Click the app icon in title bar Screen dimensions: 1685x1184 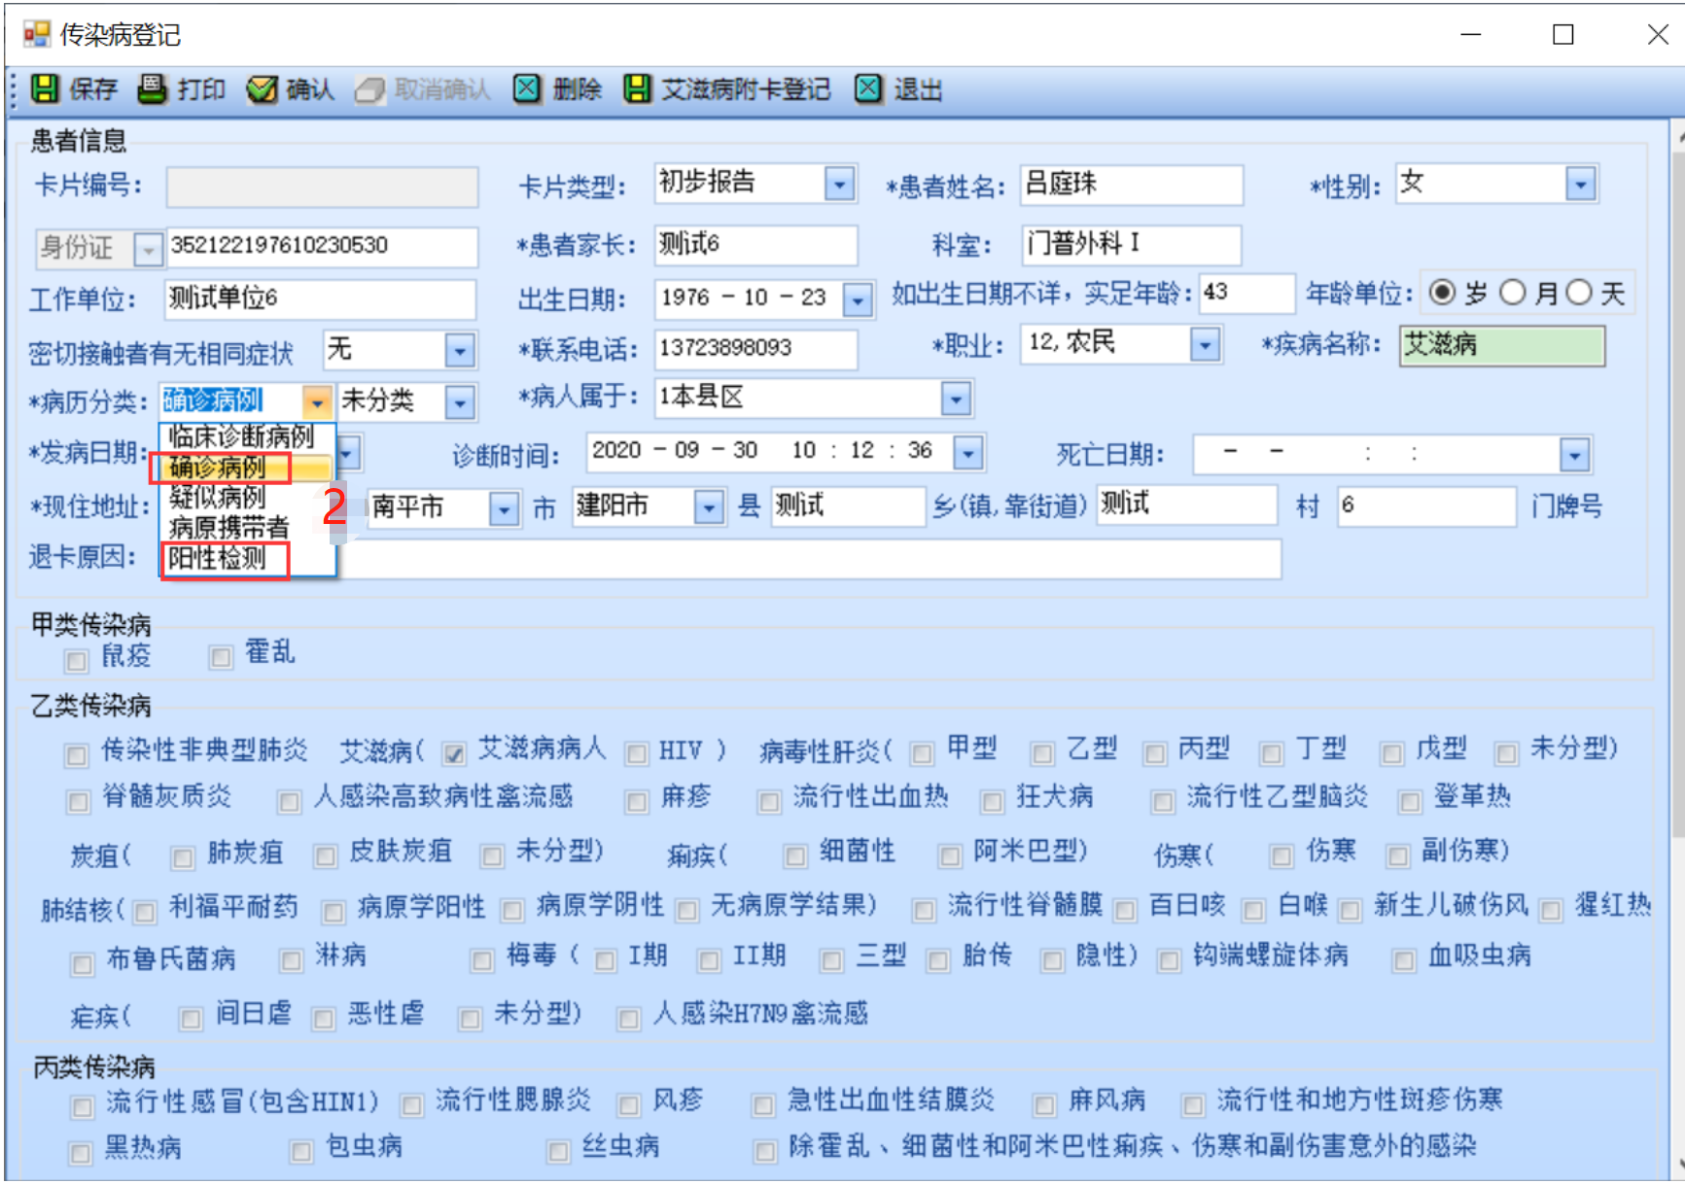coord(37,35)
